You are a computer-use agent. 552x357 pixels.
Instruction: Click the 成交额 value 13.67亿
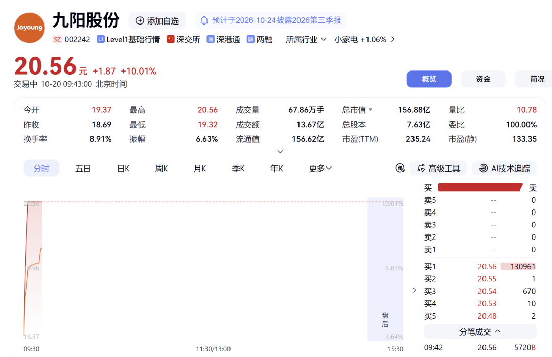(x=310, y=125)
